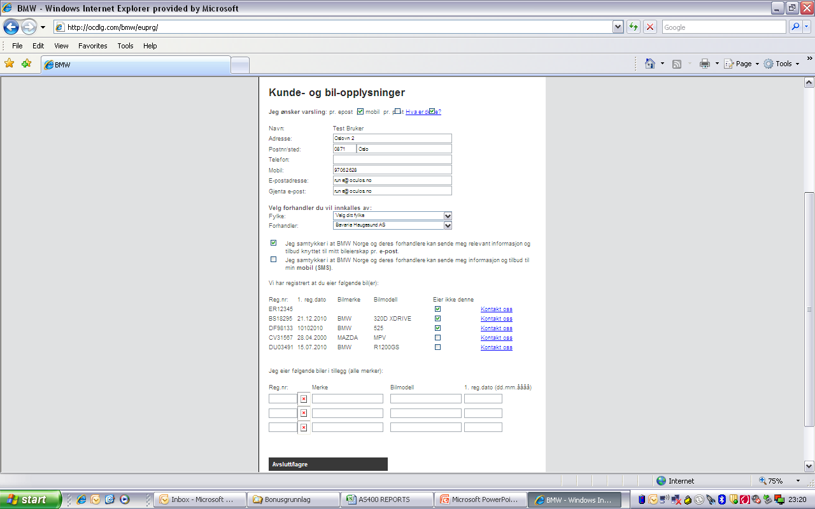Toggle 'Eier ikke denne' for BS18295
Screen dimensions: 815x509
[437, 318]
